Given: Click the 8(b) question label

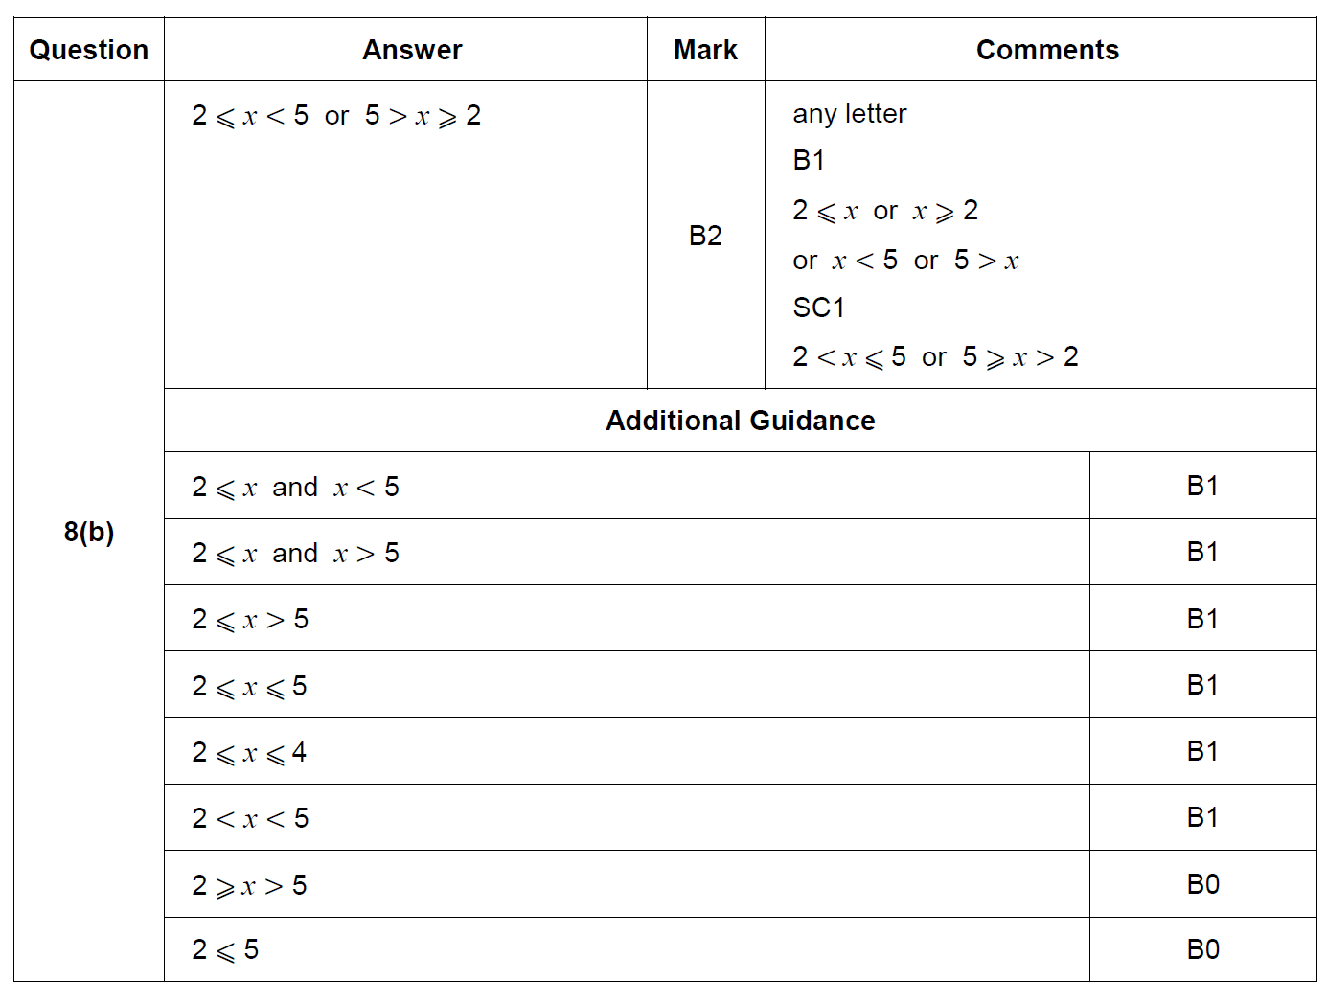Looking at the screenshot, I should [89, 532].
